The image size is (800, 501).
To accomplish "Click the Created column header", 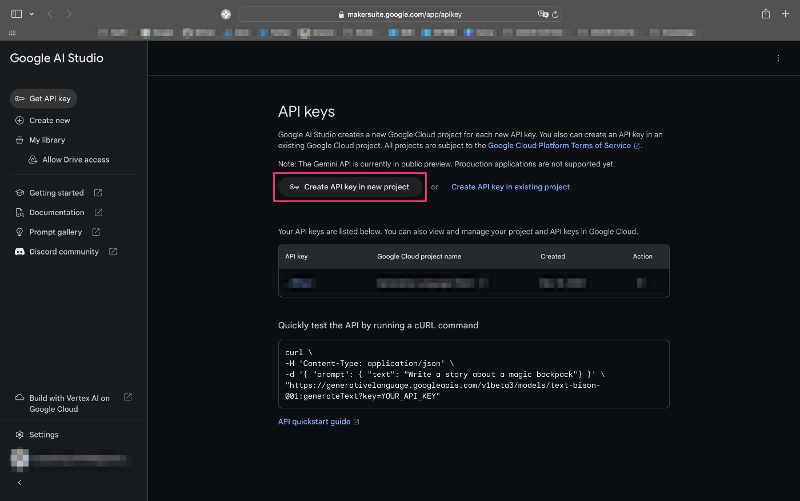I will click(x=553, y=256).
